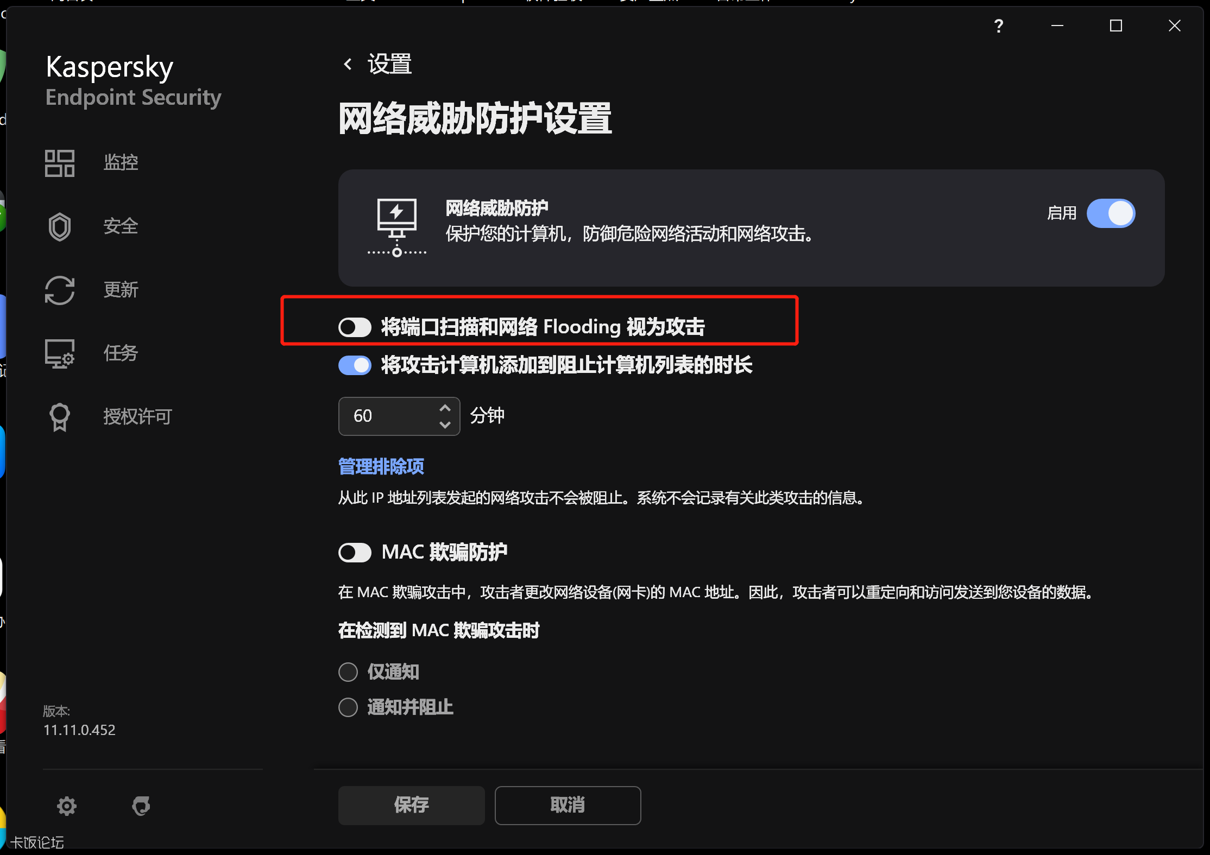Enable the port scanning and network Flooding switch
Image resolution: width=1210 pixels, height=855 pixels.
click(x=355, y=327)
